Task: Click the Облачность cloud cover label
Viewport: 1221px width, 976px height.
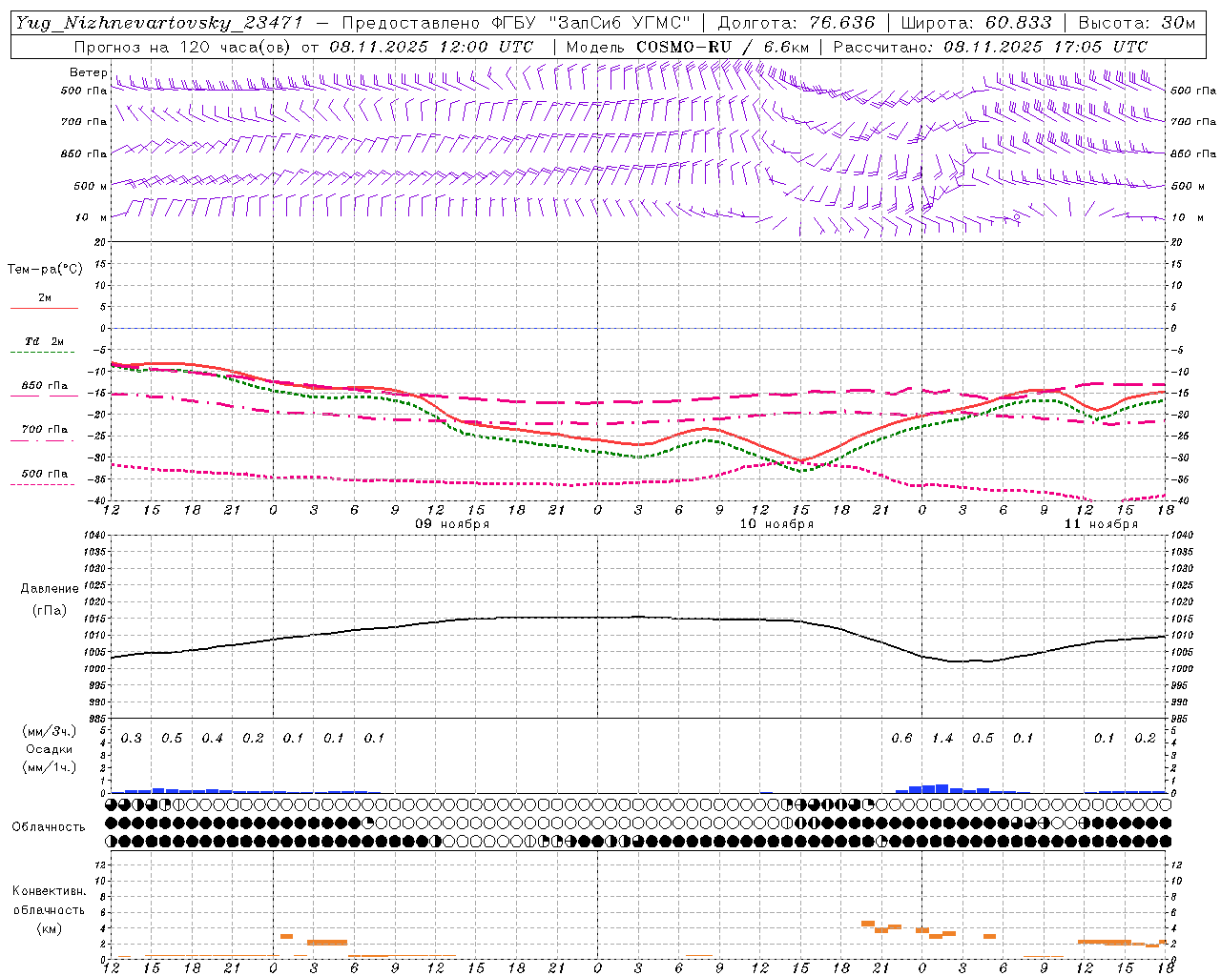Action: pyautogui.click(x=49, y=826)
